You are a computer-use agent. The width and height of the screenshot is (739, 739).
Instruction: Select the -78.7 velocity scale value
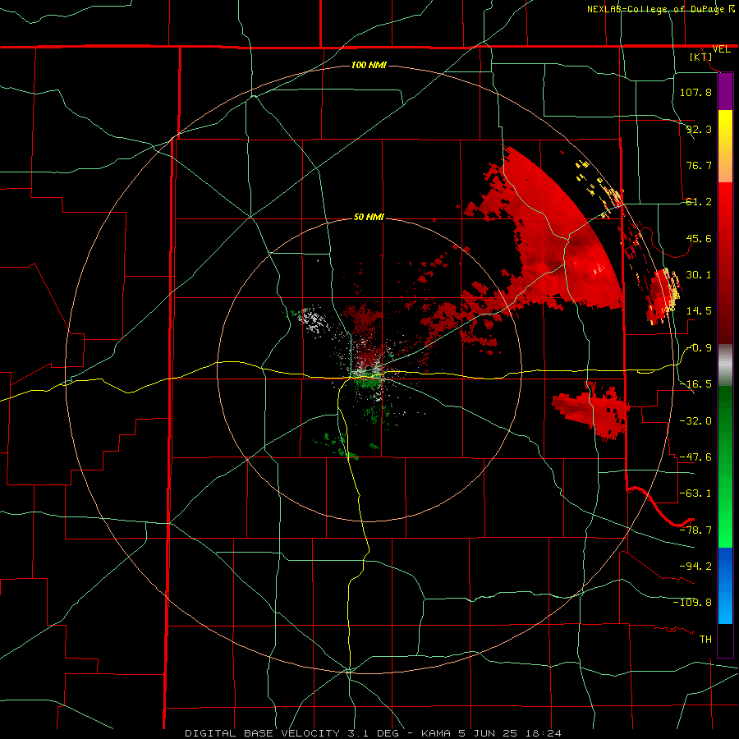[695, 530]
